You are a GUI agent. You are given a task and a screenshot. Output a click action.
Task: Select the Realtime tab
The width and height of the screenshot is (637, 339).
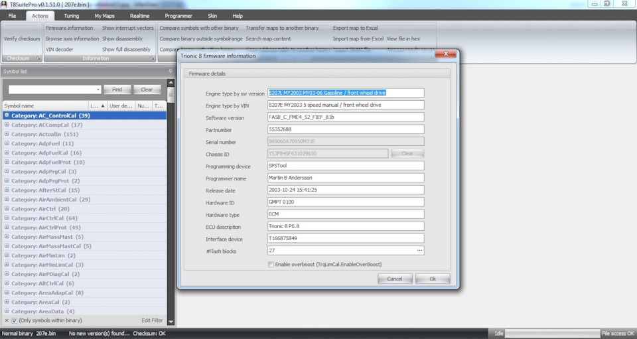pyautogui.click(x=140, y=16)
